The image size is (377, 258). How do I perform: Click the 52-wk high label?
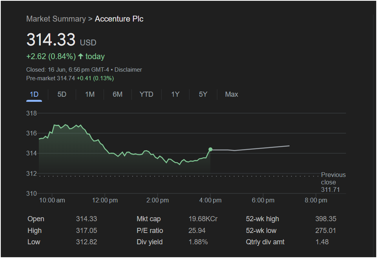coord(262,219)
